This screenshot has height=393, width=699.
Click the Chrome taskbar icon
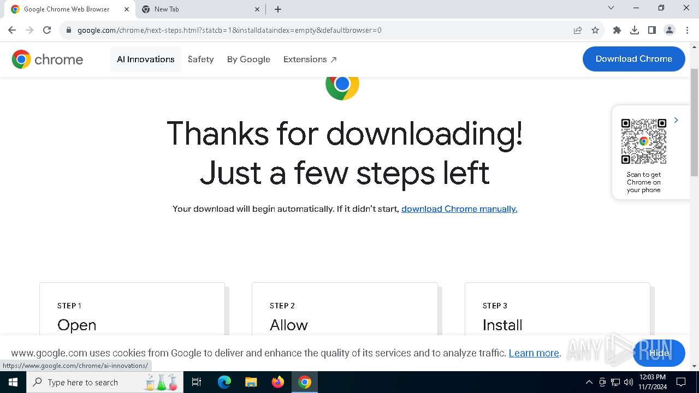click(305, 382)
